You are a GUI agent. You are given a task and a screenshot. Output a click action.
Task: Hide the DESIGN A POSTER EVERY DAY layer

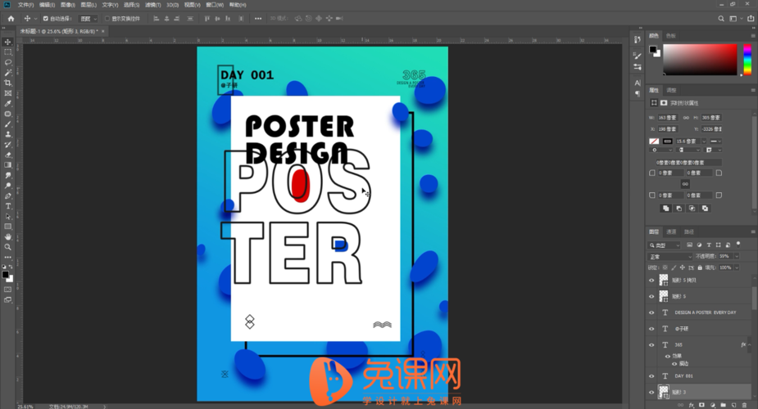pos(651,312)
